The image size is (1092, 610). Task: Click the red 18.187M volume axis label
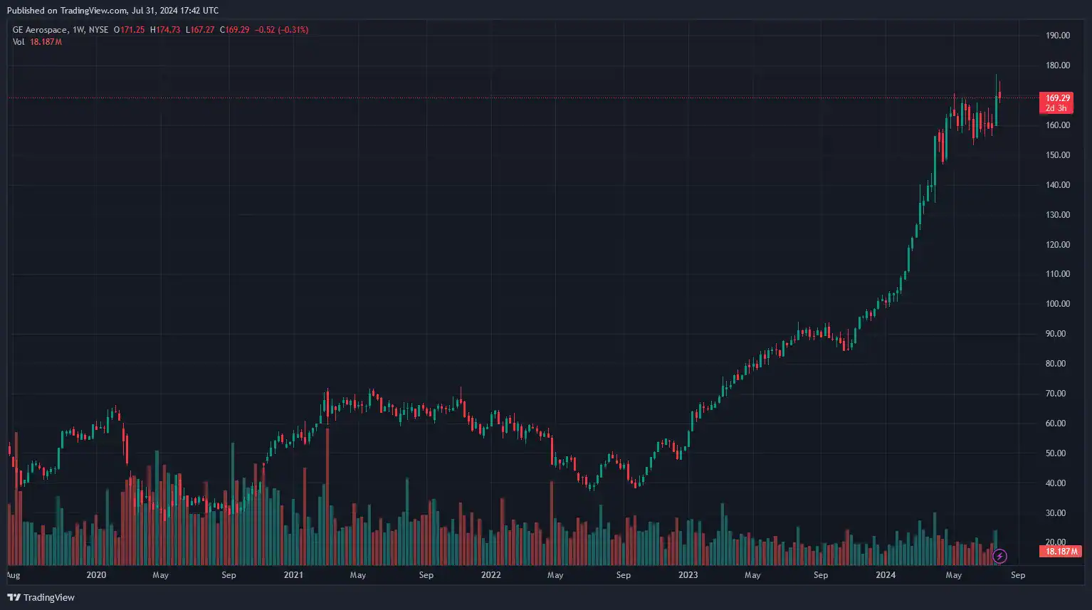point(1059,552)
